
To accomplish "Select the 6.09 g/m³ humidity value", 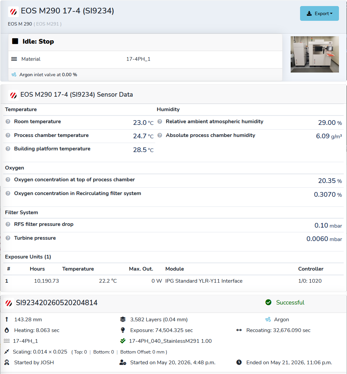I will pos(329,136).
